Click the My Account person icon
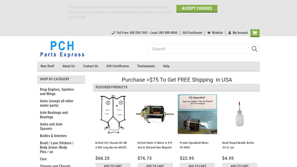This screenshot has width=297, height=167. click(x=229, y=33)
